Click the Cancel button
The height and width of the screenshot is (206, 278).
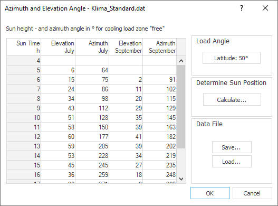(x=252, y=193)
